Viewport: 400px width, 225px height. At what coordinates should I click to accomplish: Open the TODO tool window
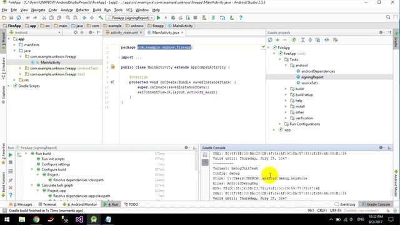pos(131,204)
